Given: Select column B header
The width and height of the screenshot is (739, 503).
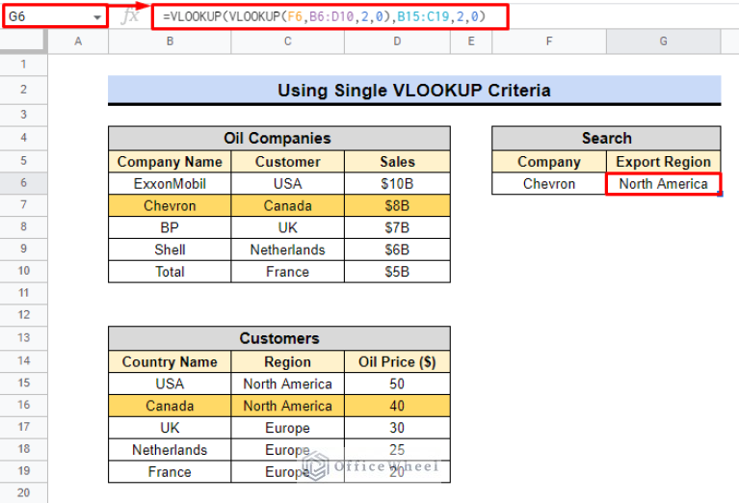Looking at the screenshot, I should tap(170, 41).
